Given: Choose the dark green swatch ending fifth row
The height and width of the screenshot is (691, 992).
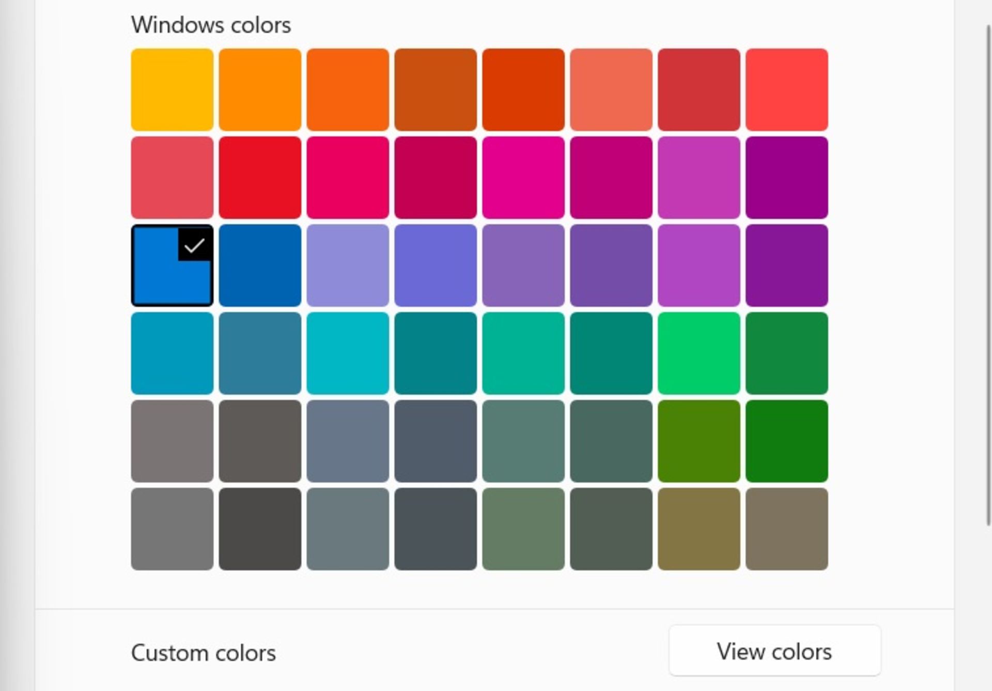Looking at the screenshot, I should (x=787, y=441).
